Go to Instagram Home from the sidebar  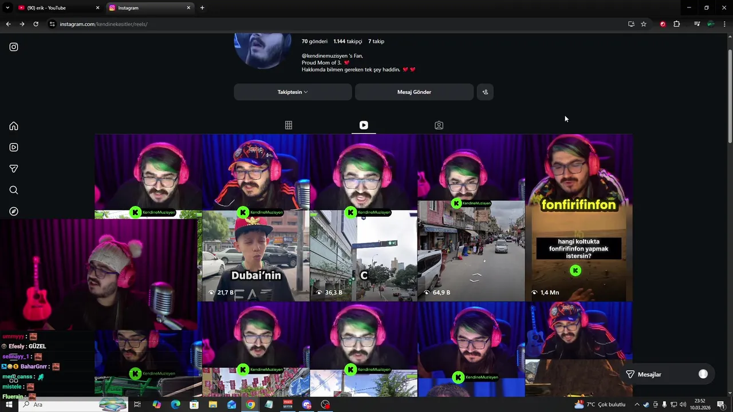(14, 126)
